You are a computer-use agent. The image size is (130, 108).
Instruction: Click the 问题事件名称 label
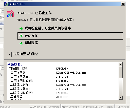(18, 69)
